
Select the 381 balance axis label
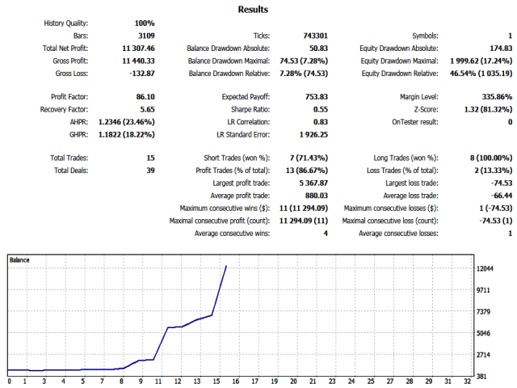pos(481,377)
